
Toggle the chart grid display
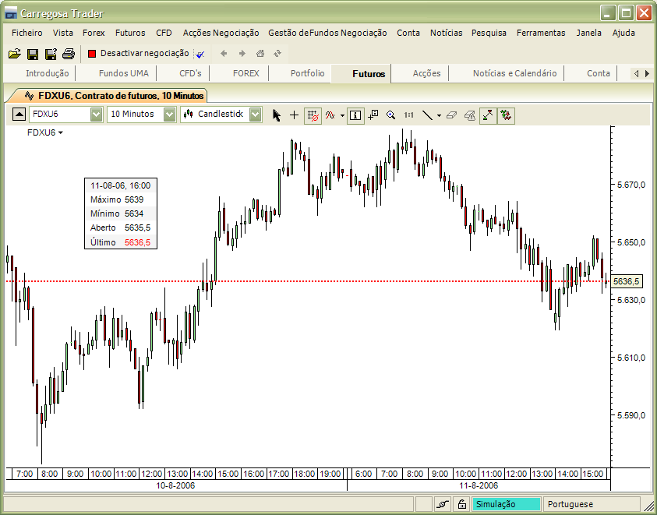point(313,115)
